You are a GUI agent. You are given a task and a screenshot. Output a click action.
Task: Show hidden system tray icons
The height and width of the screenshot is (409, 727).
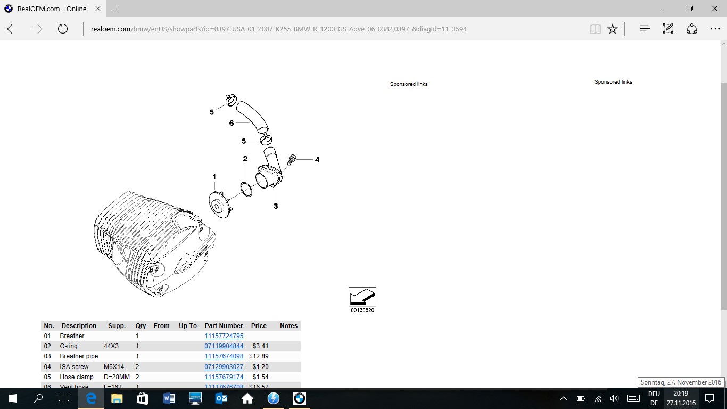(564, 398)
